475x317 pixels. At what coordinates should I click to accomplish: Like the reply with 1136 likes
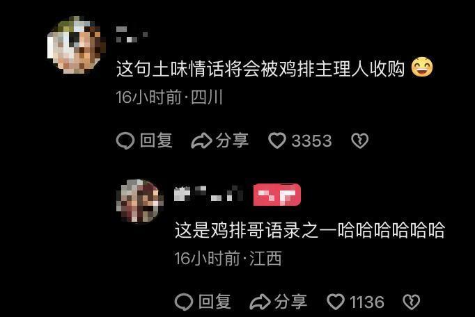[x=336, y=302]
